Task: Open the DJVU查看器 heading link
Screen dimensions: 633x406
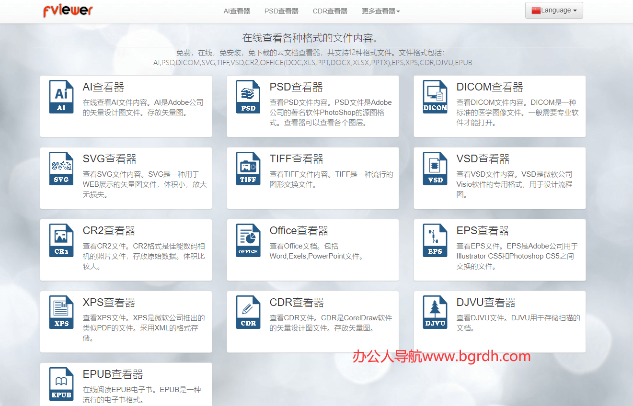Action: 486,303
